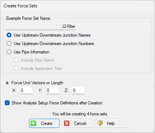Click the J2-Filter example name field
Viewport: 155px width, 133px height.
pyautogui.click(x=41, y=26)
